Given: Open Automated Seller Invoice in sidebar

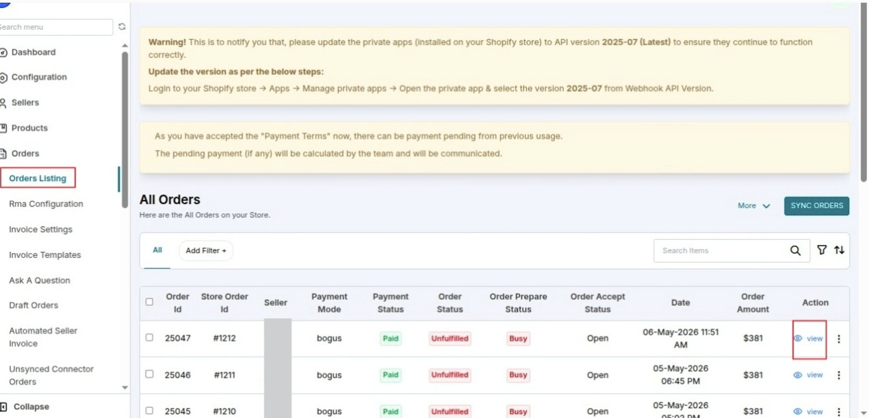Looking at the screenshot, I should click(x=43, y=338).
